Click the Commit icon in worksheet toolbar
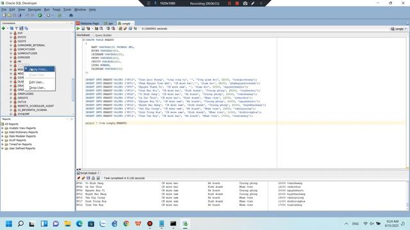Screen dimensions: 410x230 point(108,28)
